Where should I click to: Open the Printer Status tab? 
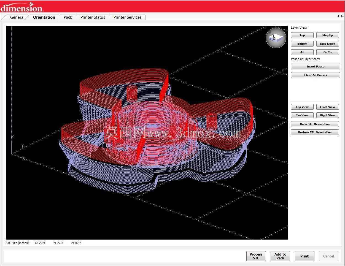tap(93, 17)
